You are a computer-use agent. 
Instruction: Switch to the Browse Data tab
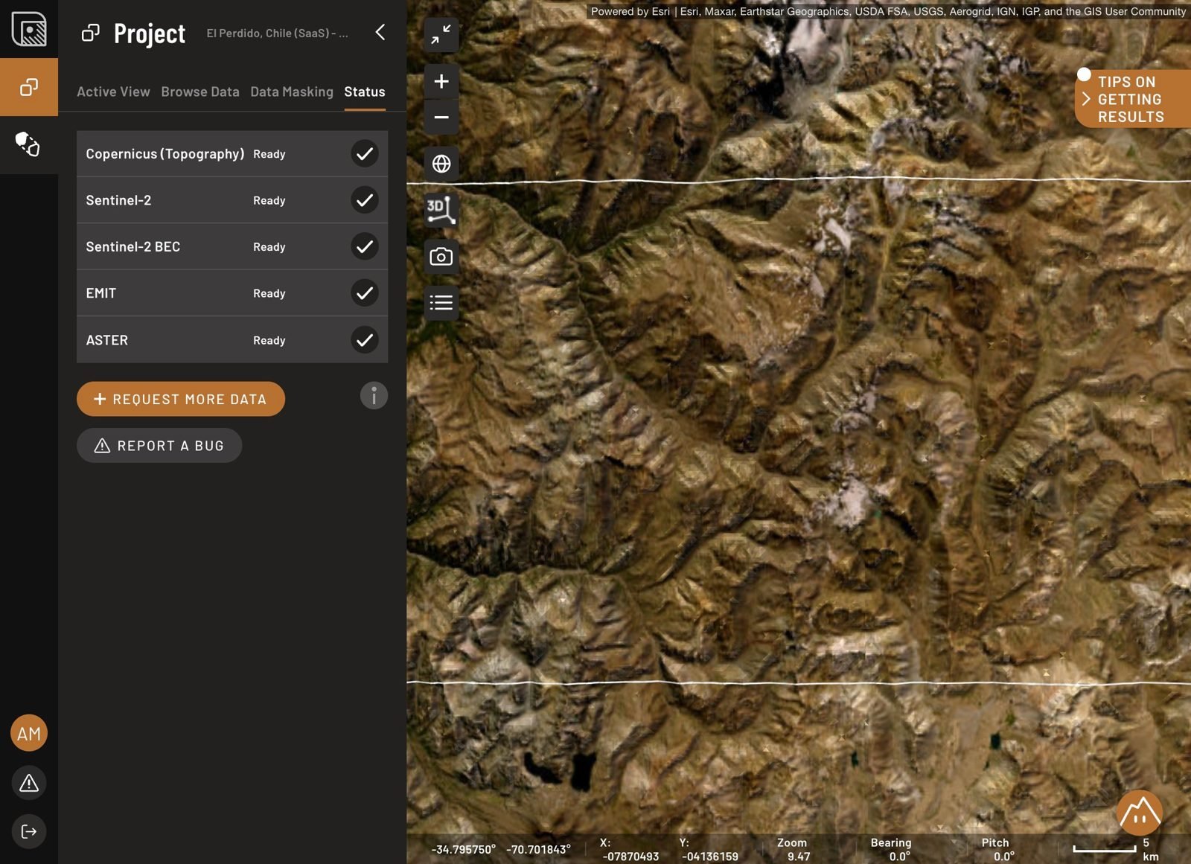click(200, 92)
